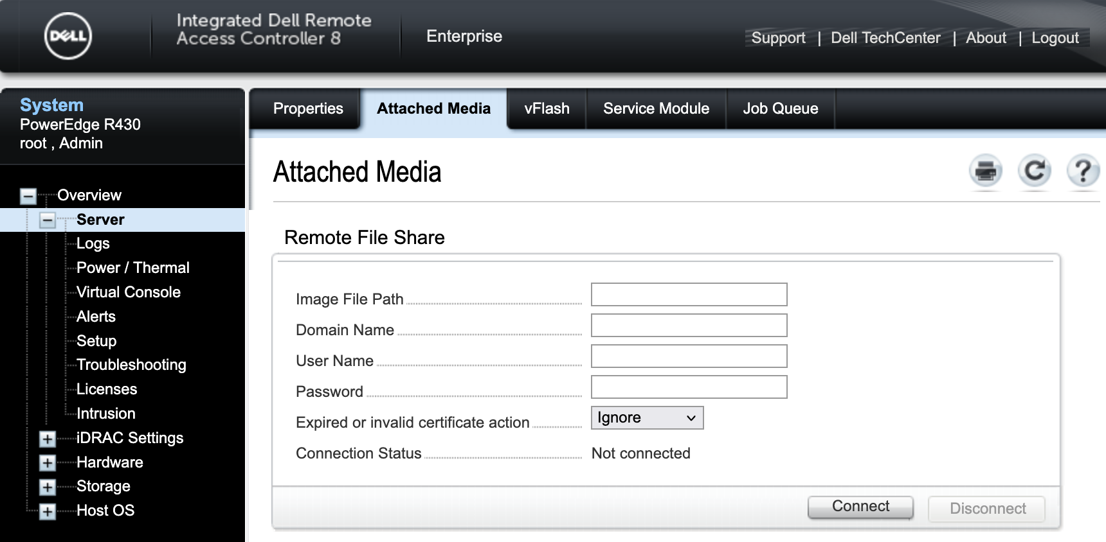
Task: Print the Attached Media page
Action: (x=985, y=171)
